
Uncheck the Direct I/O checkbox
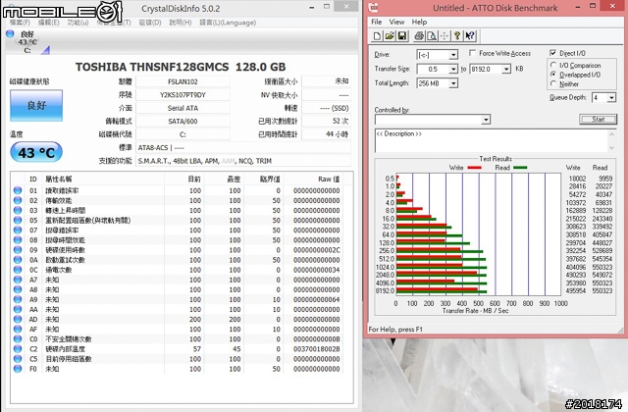pyautogui.click(x=553, y=53)
